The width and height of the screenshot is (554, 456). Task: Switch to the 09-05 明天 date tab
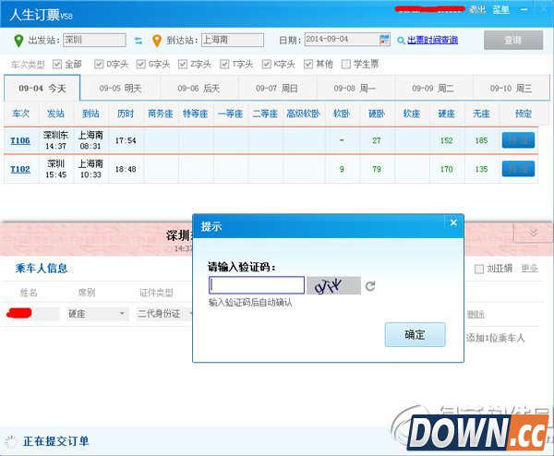[120, 89]
